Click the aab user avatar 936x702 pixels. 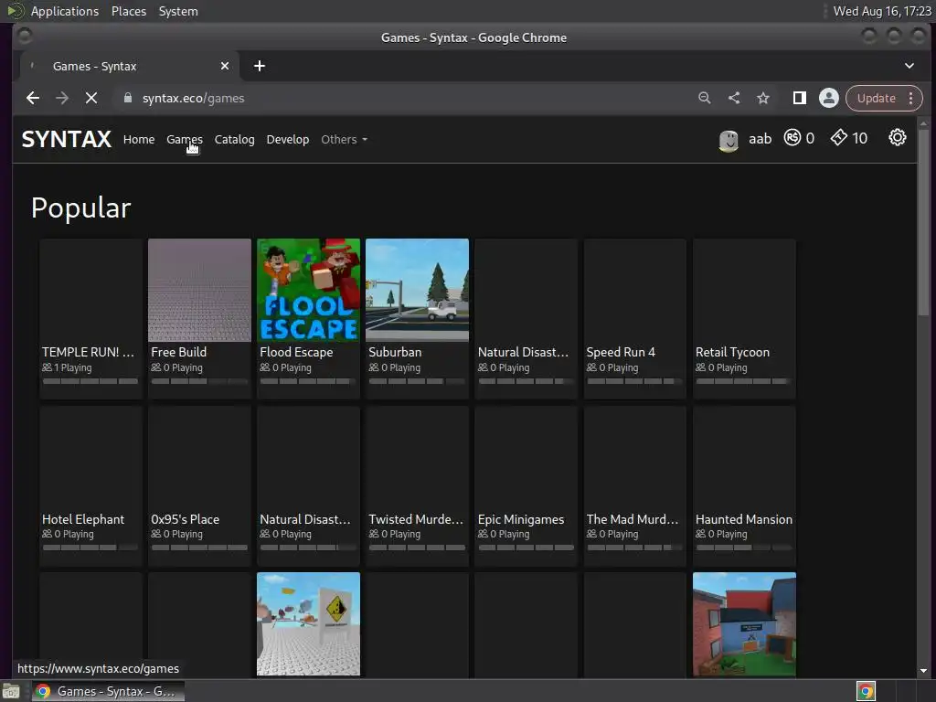click(729, 140)
